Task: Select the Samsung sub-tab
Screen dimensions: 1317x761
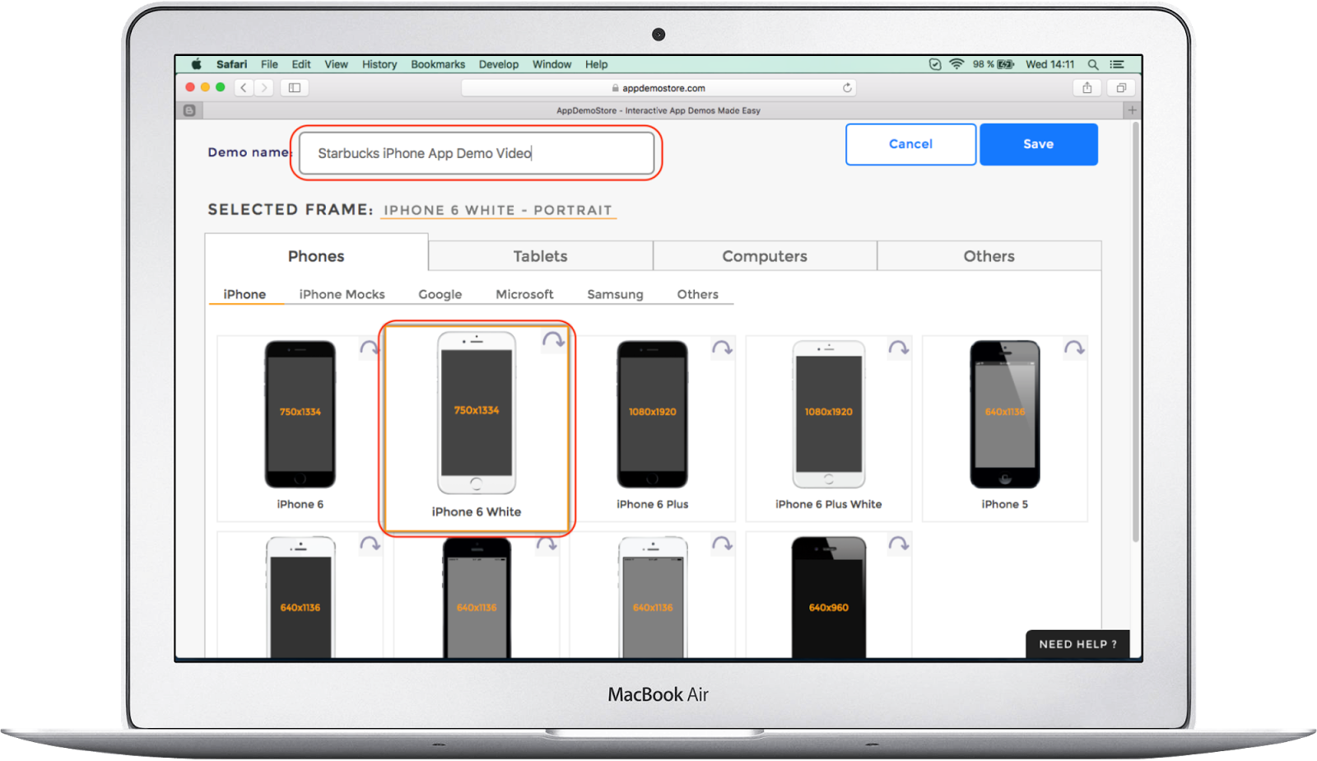Action: tap(615, 294)
